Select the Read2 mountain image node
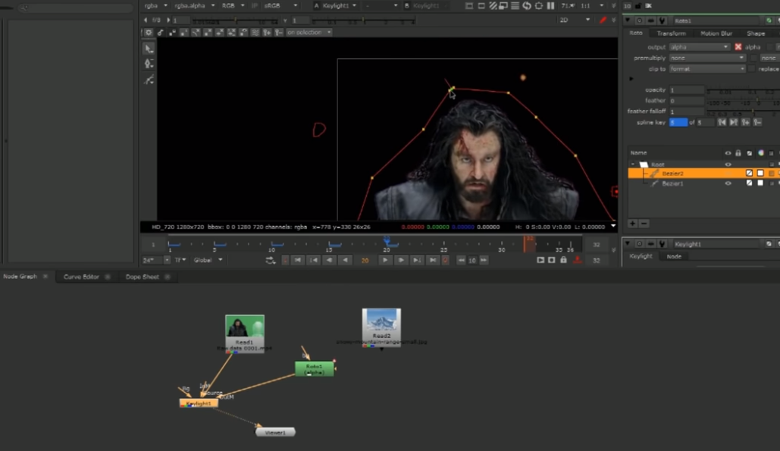This screenshot has height=451, width=780. [x=381, y=327]
